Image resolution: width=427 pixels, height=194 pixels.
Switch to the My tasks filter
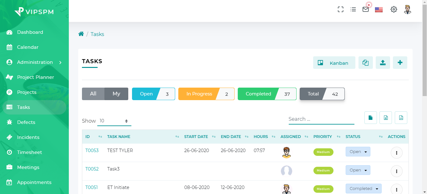[x=116, y=94]
